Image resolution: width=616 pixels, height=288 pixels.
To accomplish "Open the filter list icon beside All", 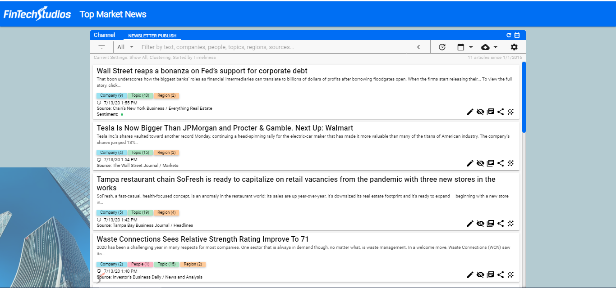I will (102, 47).
